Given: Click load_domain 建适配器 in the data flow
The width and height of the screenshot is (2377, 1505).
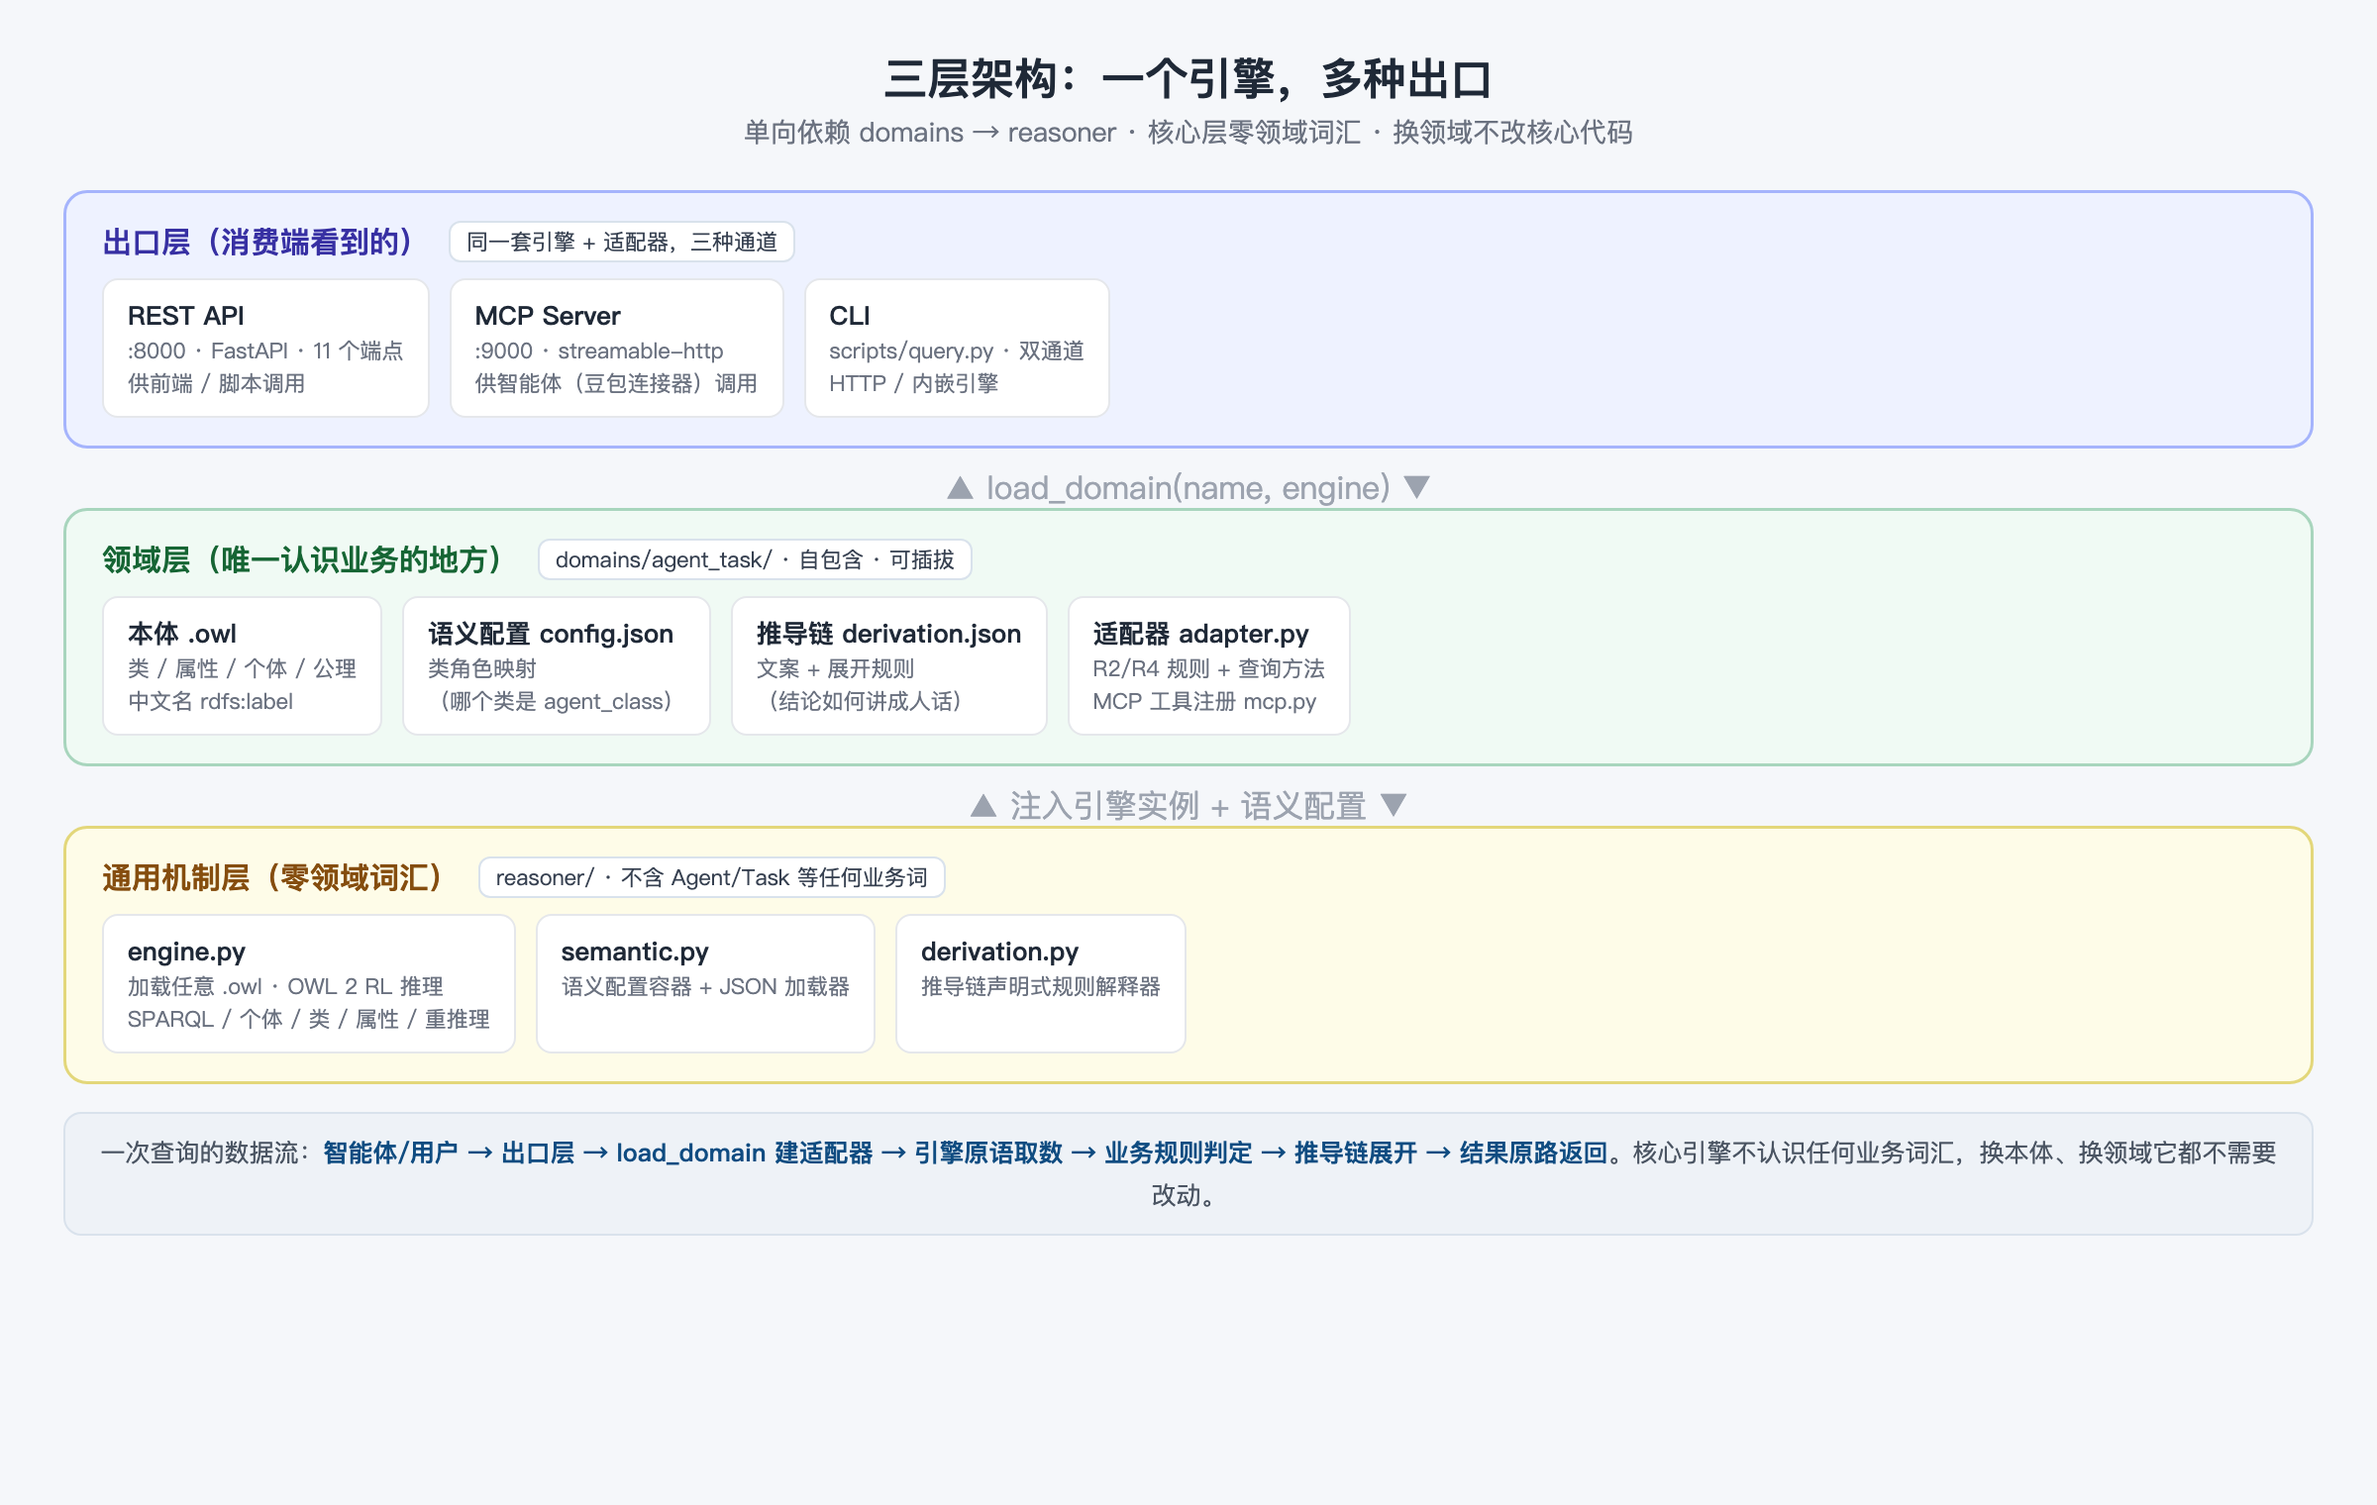Looking at the screenshot, I should click(745, 1153).
